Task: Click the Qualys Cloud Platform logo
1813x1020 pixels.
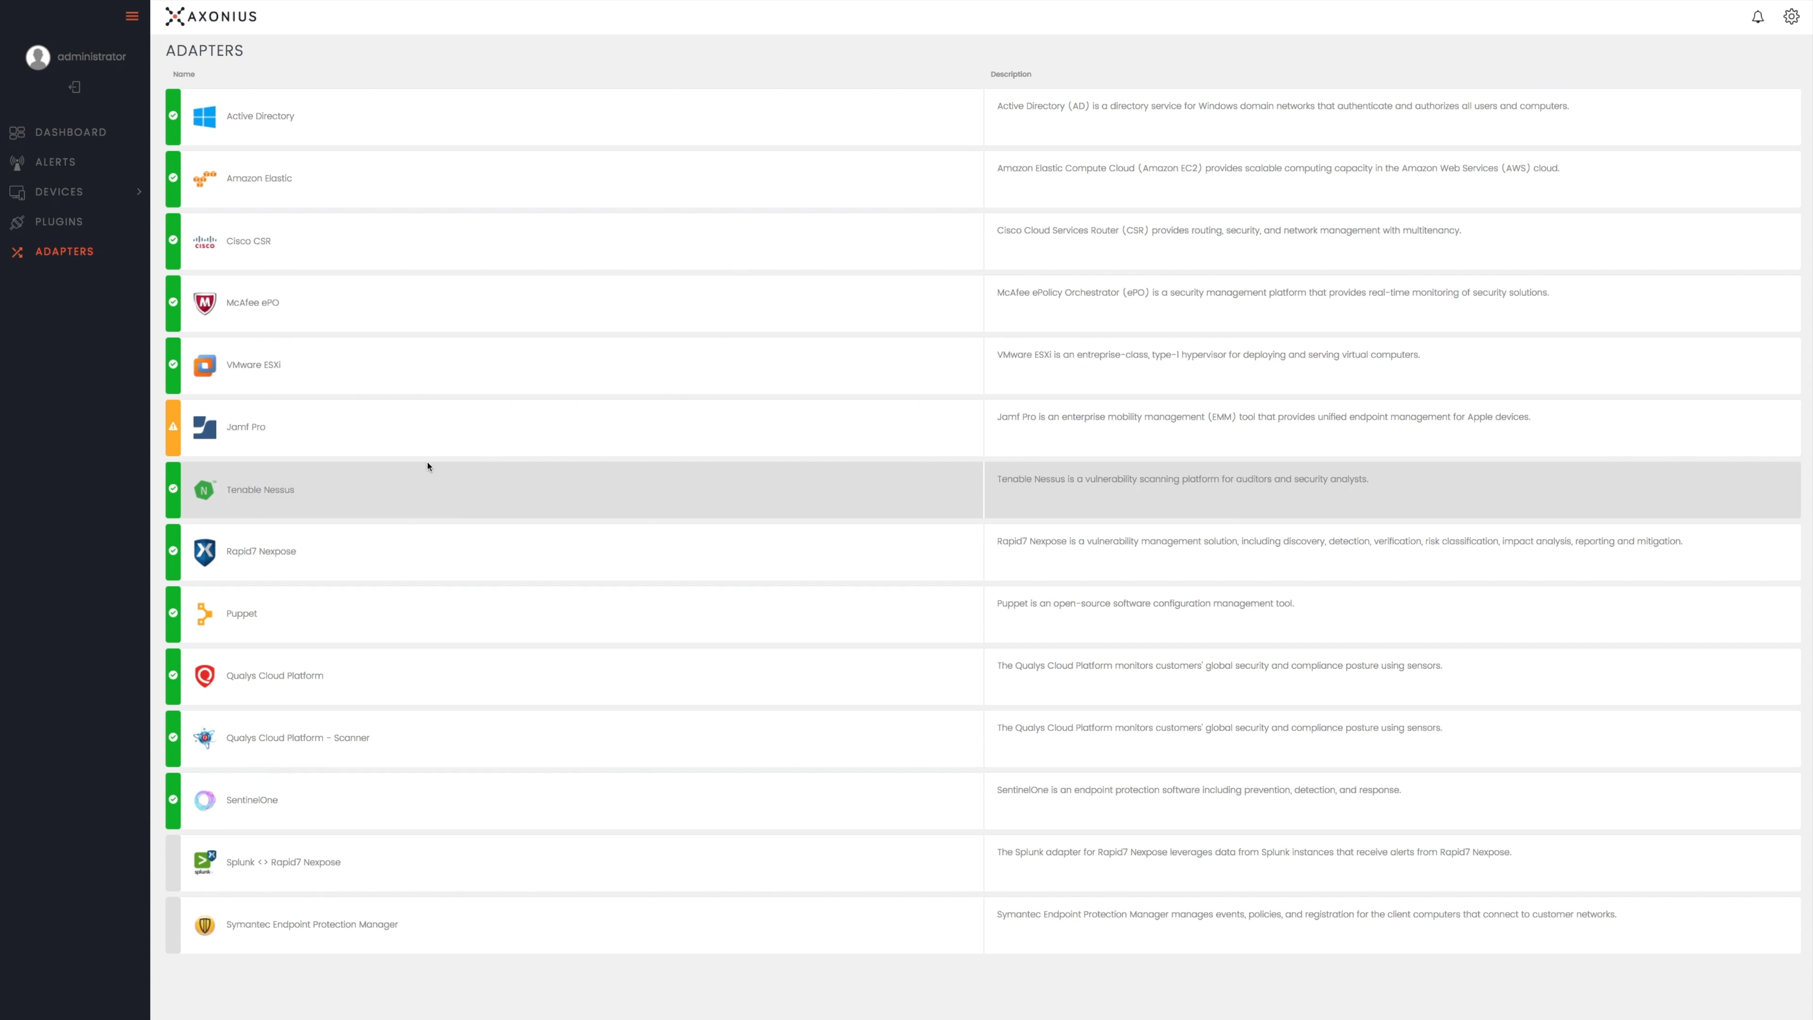Action: (204, 676)
